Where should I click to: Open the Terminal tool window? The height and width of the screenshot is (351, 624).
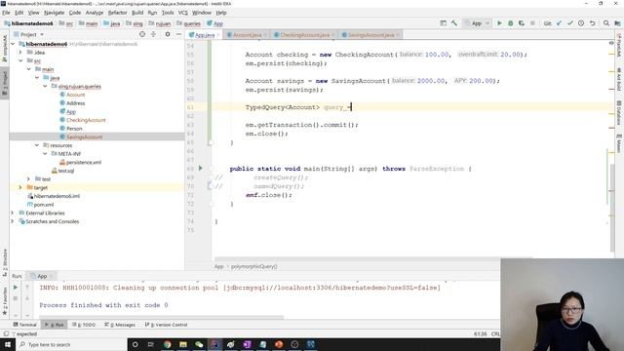[x=24, y=325]
